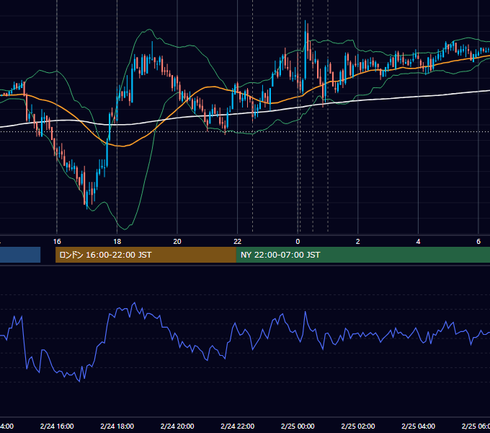The width and height of the screenshot is (490, 433).
Task: Click the 2/25 00:00 date label on the oscillator axis
Action: [298, 426]
